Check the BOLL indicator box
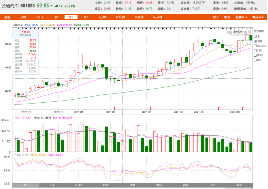 pyautogui.click(x=255, y=55)
